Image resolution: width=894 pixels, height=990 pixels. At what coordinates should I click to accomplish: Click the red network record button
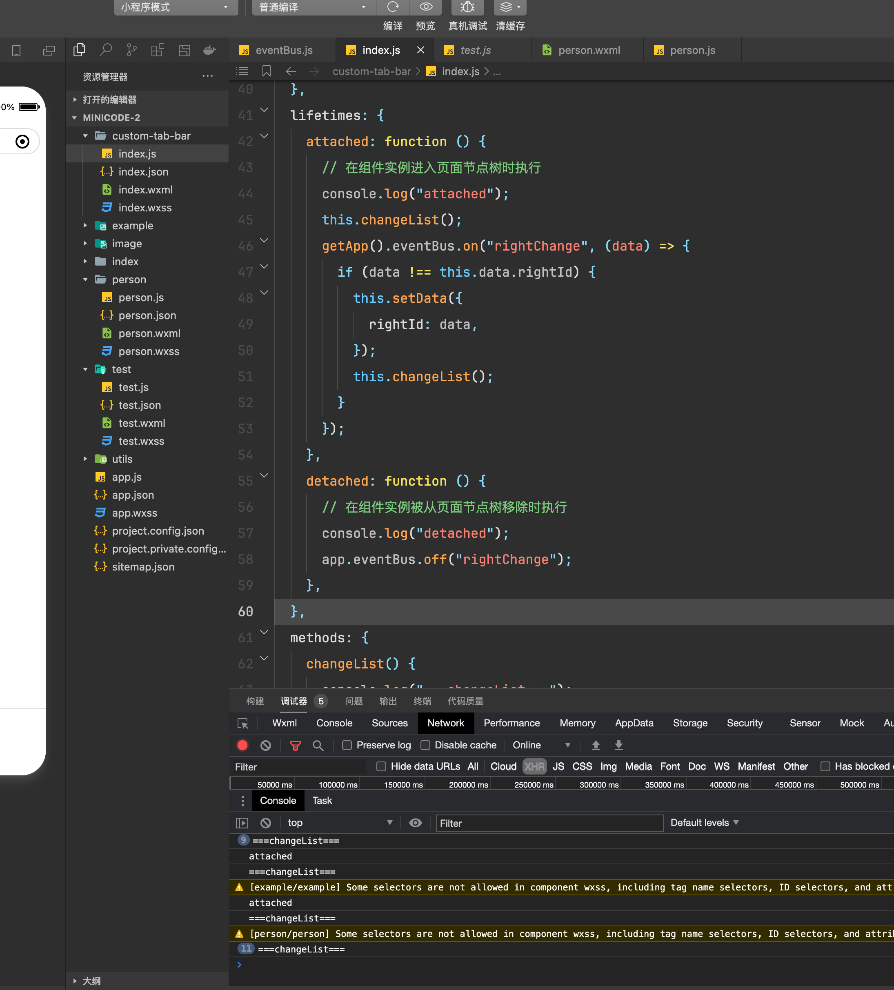click(242, 745)
